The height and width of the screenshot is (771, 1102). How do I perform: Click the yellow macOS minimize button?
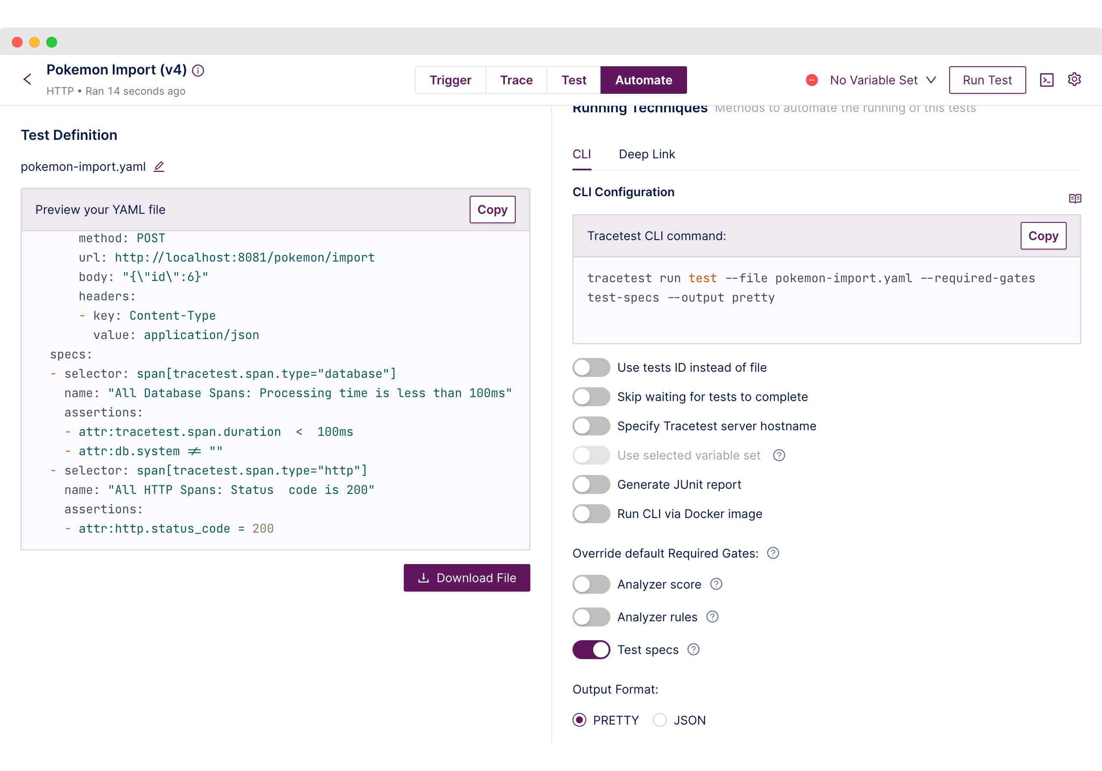click(x=34, y=42)
